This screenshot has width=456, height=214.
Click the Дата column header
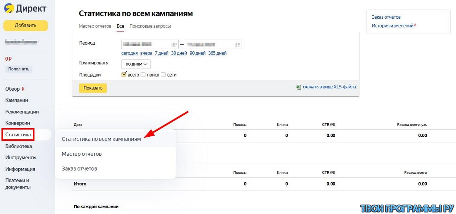pos(78,125)
